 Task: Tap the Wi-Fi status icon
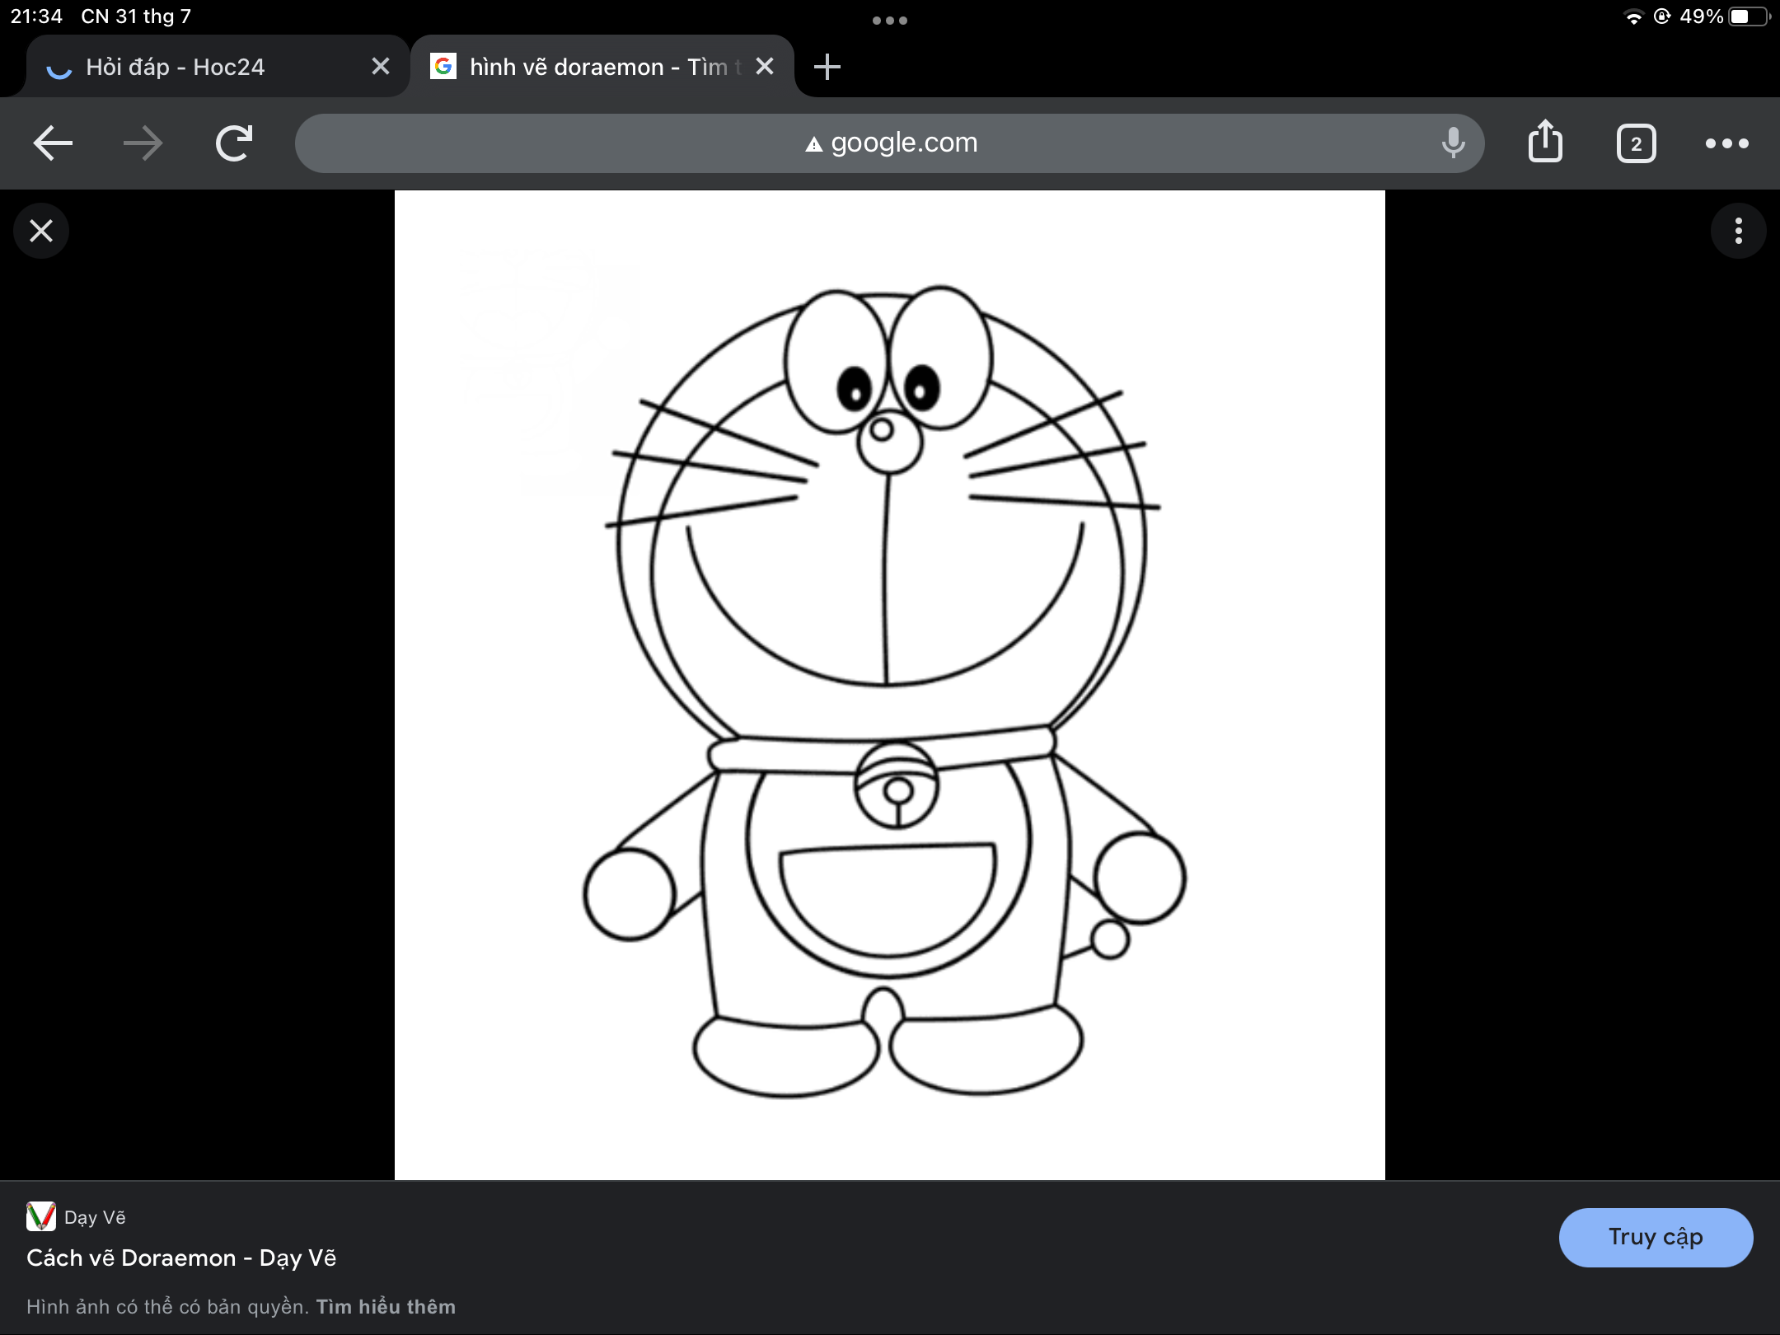1632,16
